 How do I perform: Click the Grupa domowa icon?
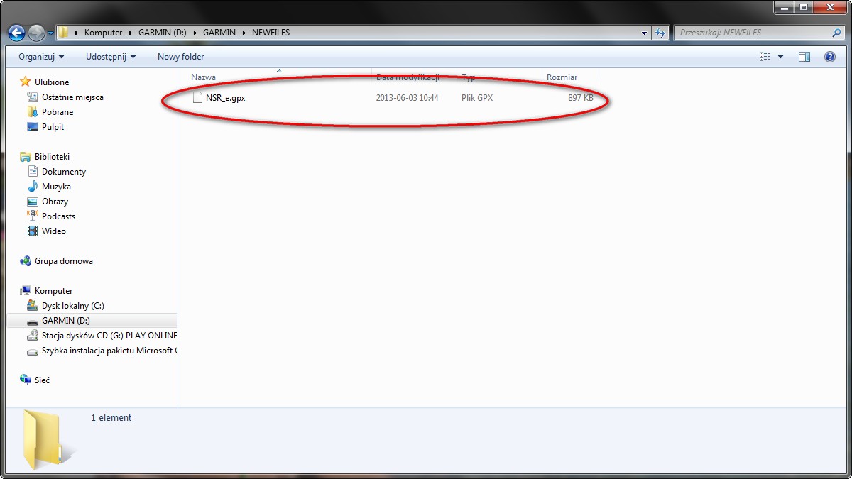pyautogui.click(x=26, y=261)
